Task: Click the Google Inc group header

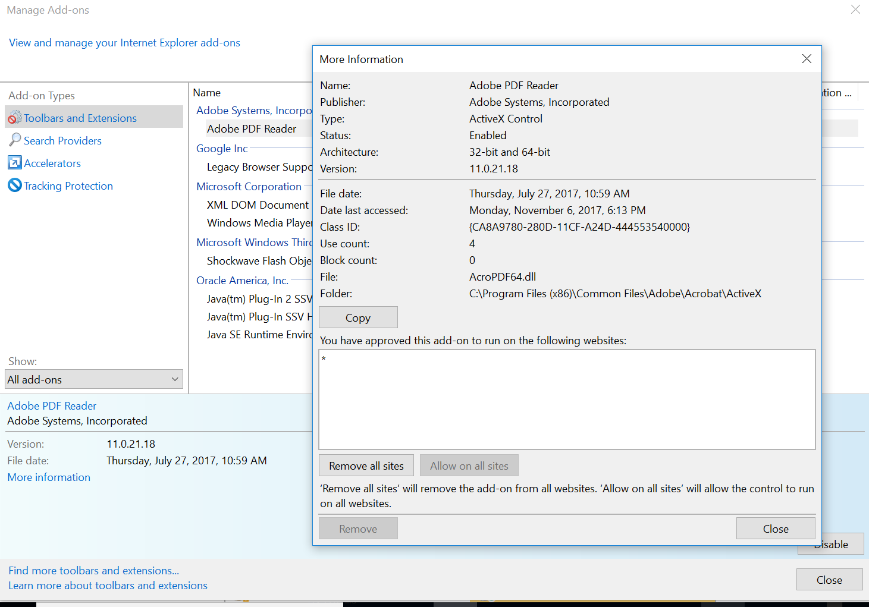Action: click(x=222, y=149)
